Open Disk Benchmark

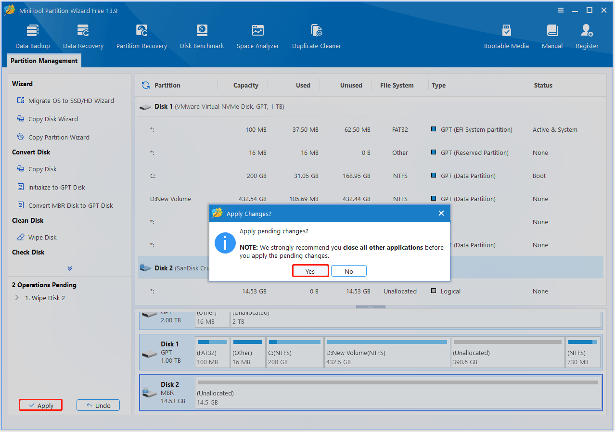(x=202, y=36)
